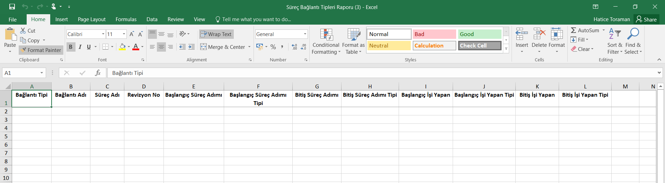Open the Formulas ribbon tab
The image size is (665, 183).
click(126, 19)
